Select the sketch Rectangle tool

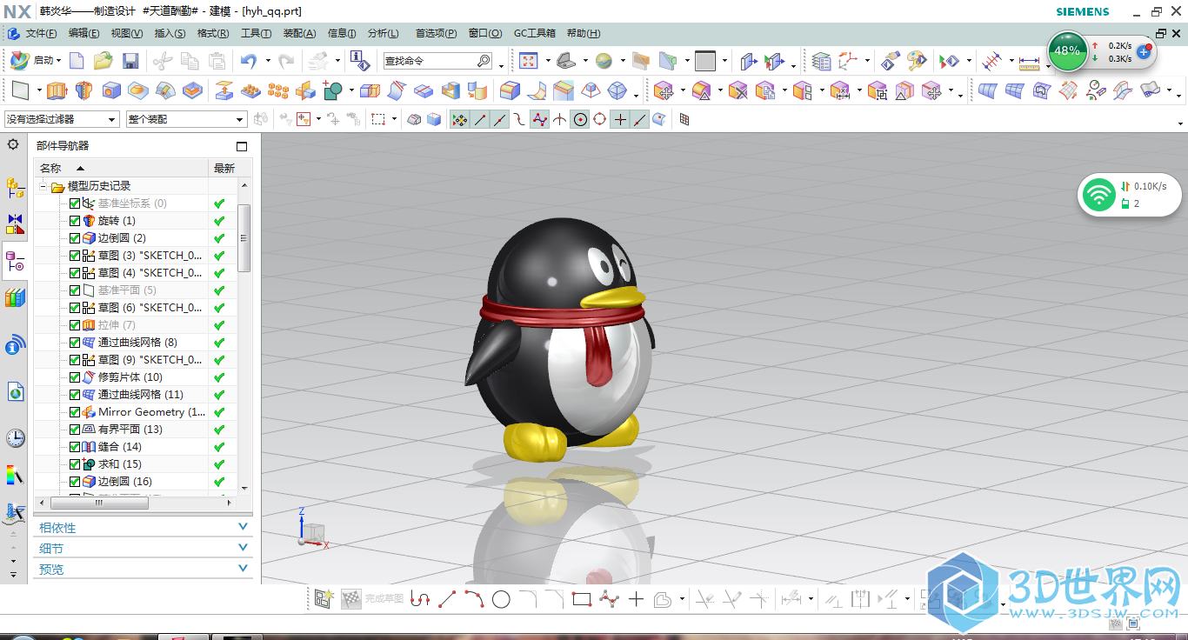point(582,599)
